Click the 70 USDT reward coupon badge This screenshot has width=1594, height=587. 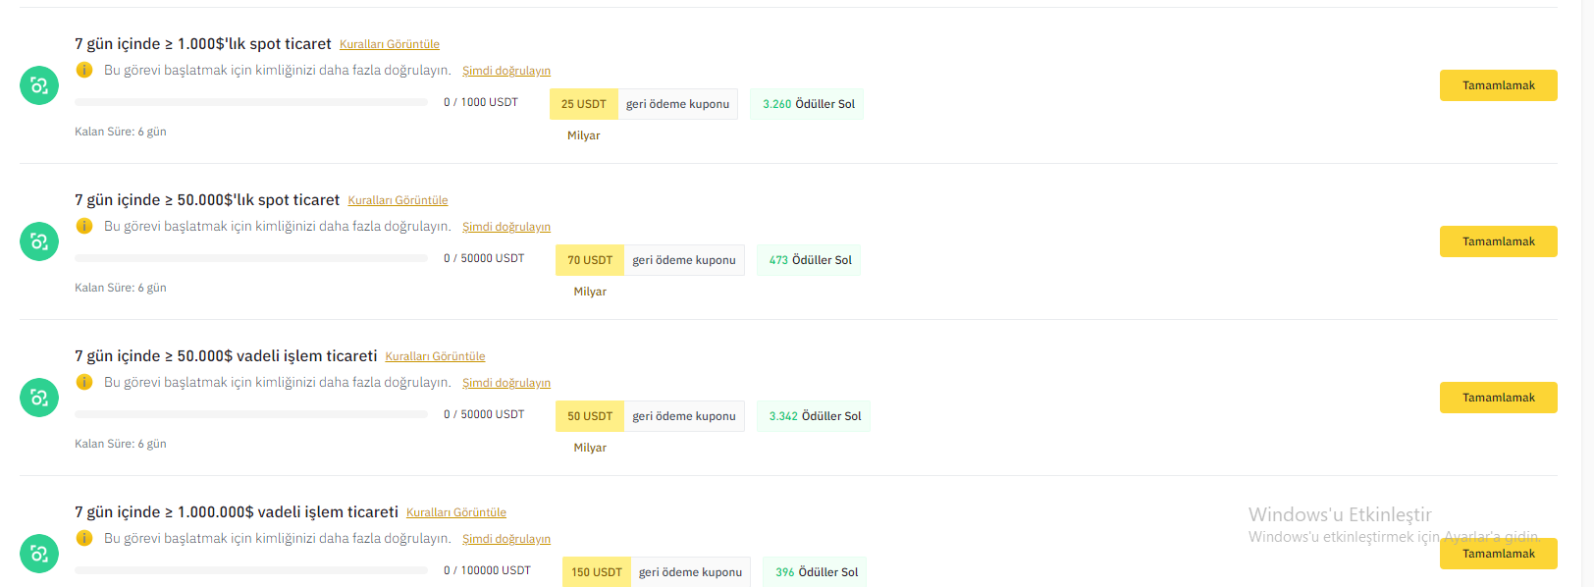pyautogui.click(x=590, y=260)
